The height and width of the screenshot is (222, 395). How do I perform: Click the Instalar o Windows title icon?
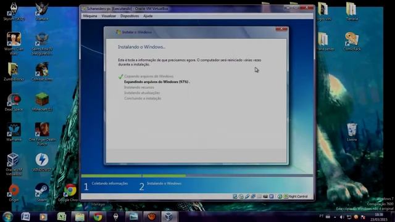(x=118, y=32)
